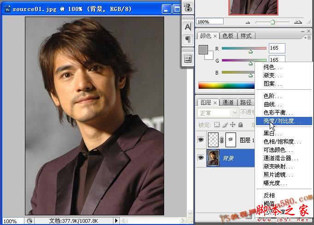
Task: Open the Color panel options menu
Action: (x=308, y=37)
